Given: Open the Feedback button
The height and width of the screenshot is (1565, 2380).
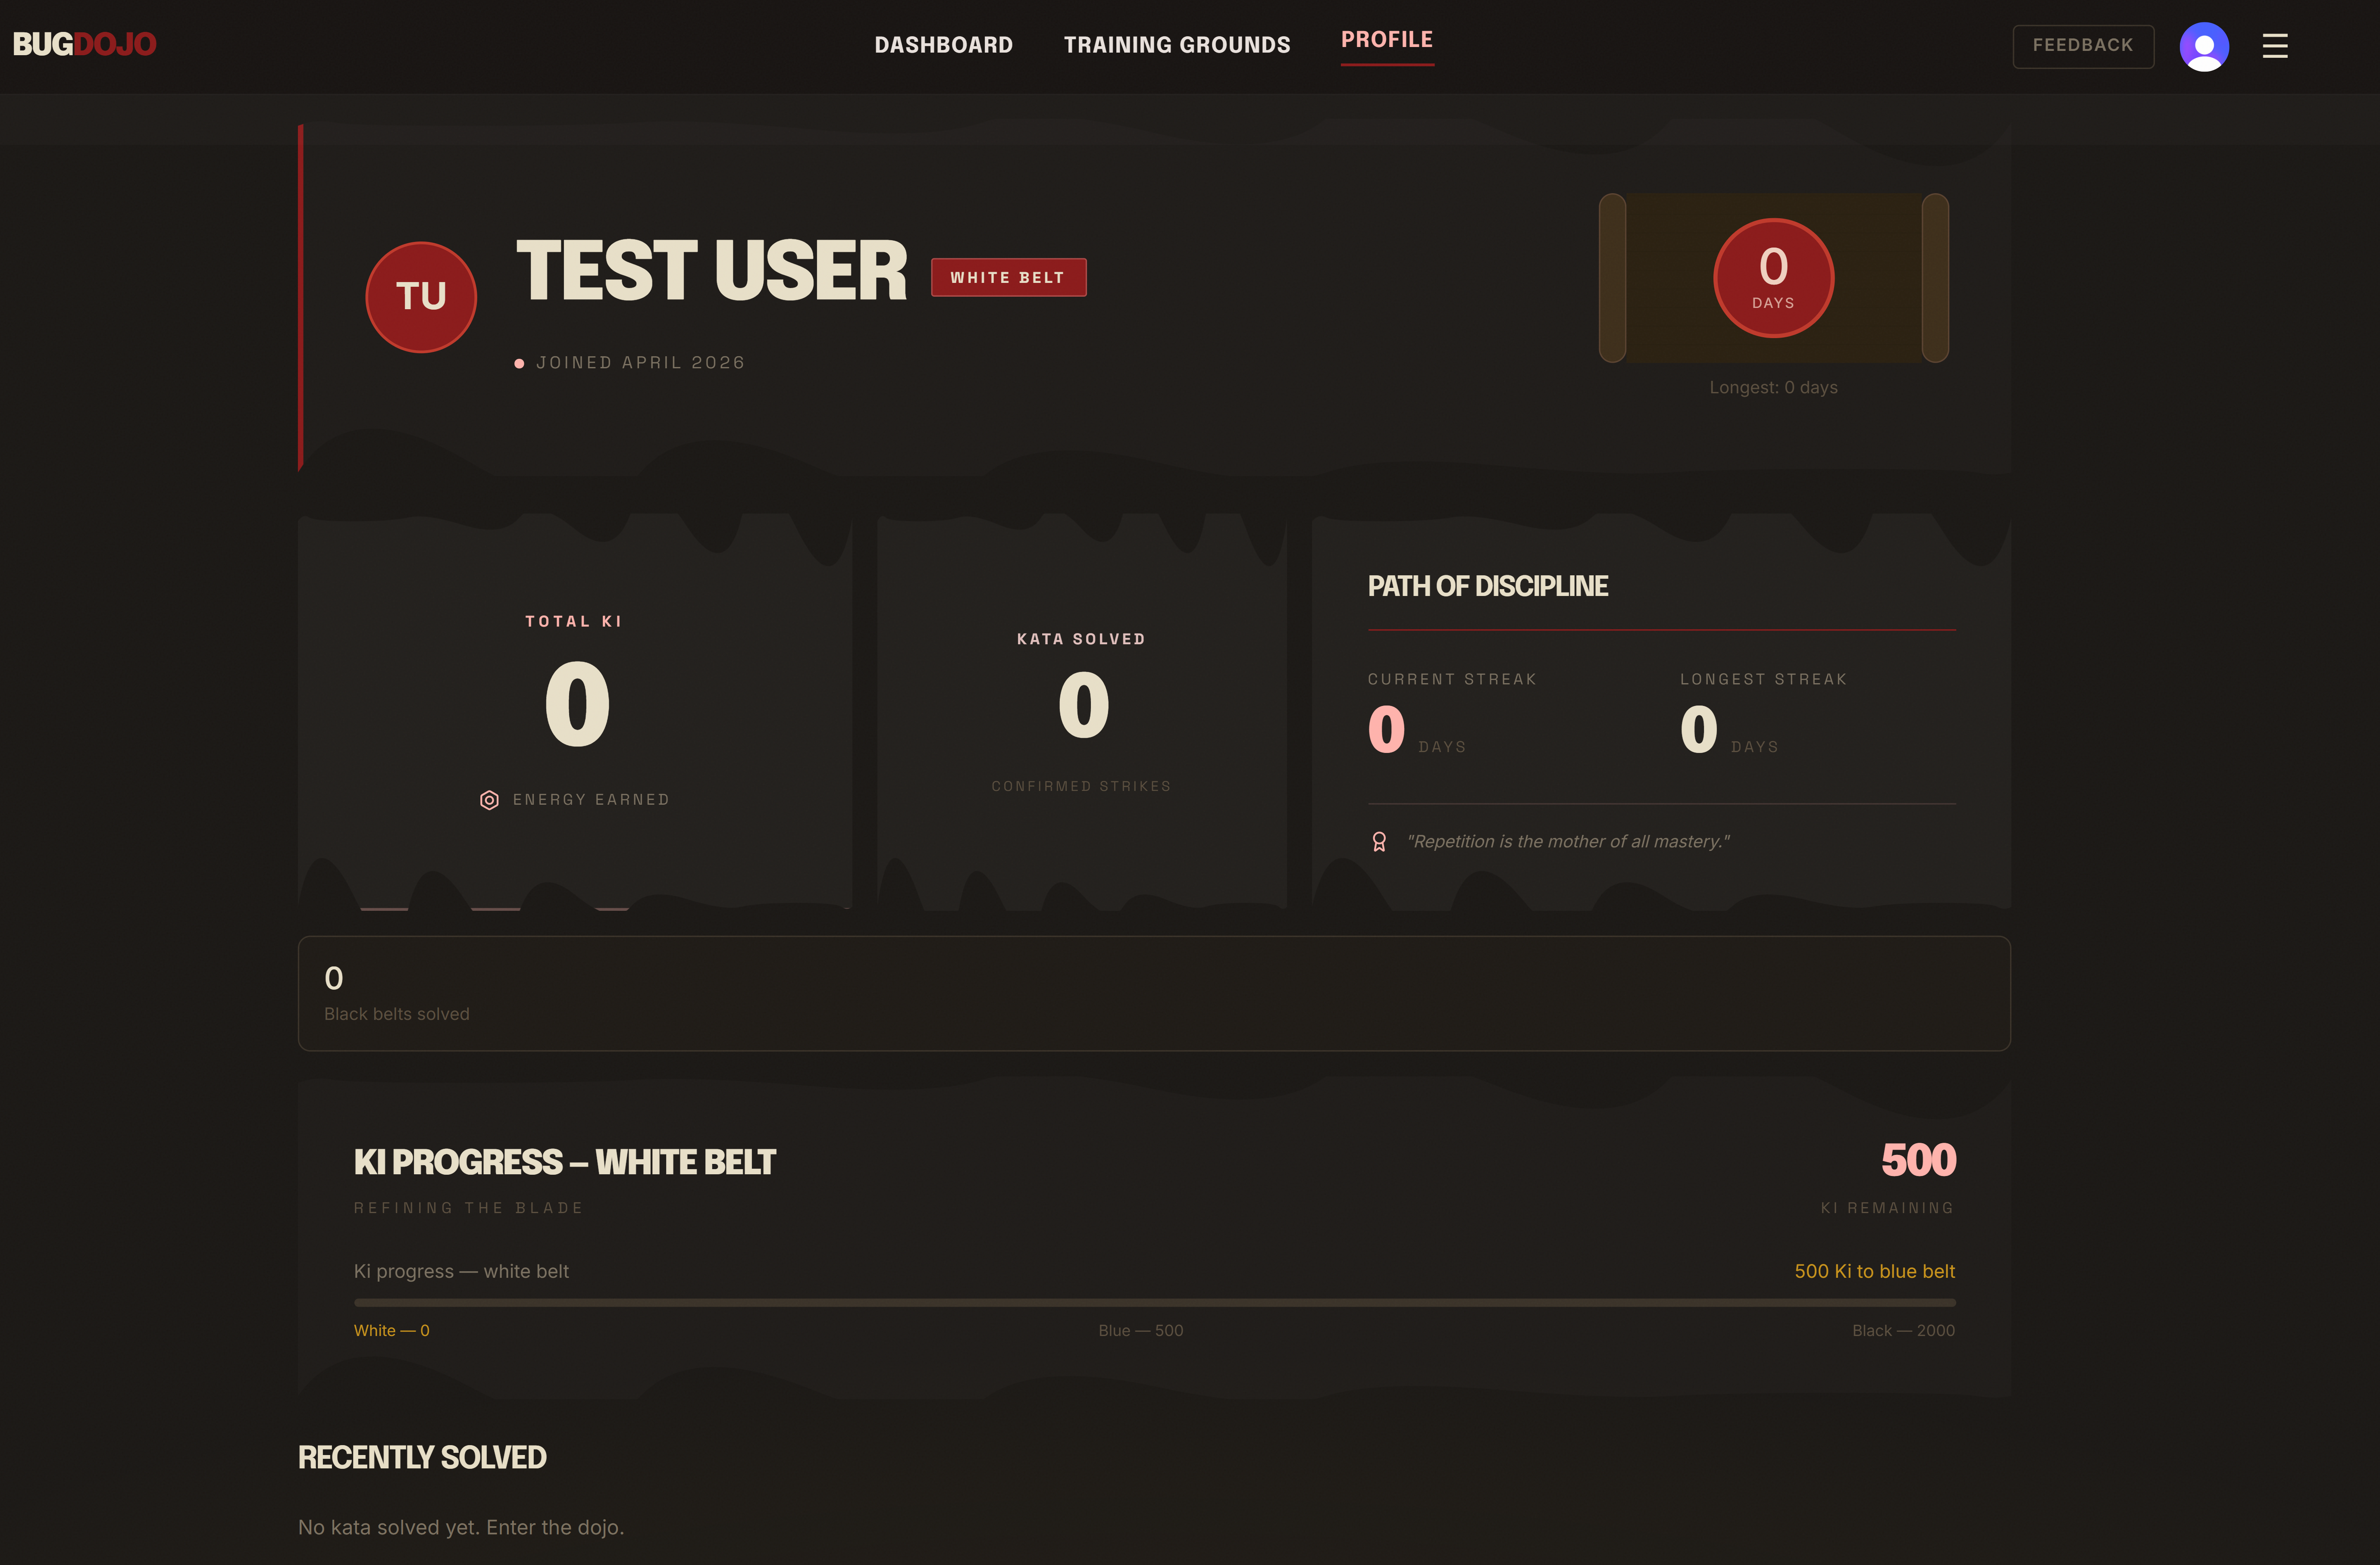Looking at the screenshot, I should 2082,46.
